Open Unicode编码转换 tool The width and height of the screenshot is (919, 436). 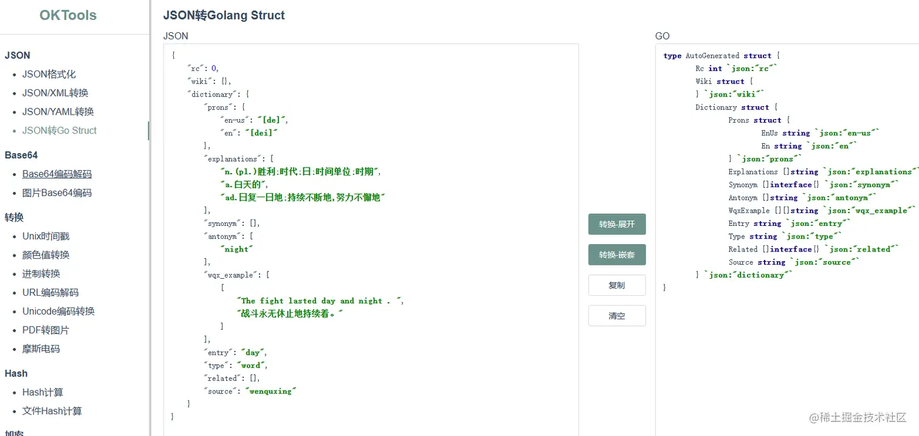[58, 312]
